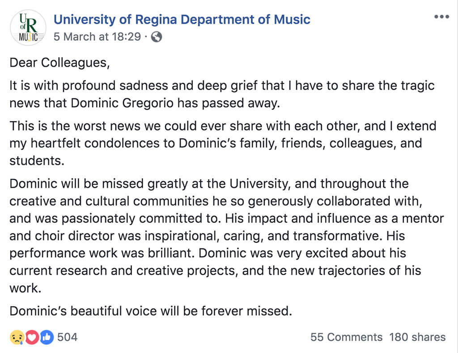Open the post options three-dot menu
The height and width of the screenshot is (353, 458).
(441, 17)
